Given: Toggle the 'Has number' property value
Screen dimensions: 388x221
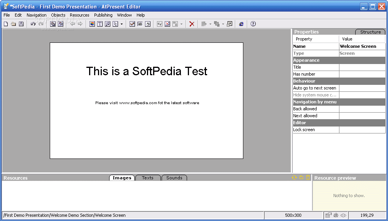Looking at the screenshot, I should click(x=362, y=74).
